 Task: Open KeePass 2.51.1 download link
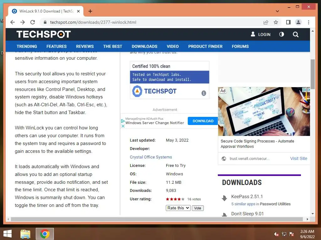coord(247,197)
